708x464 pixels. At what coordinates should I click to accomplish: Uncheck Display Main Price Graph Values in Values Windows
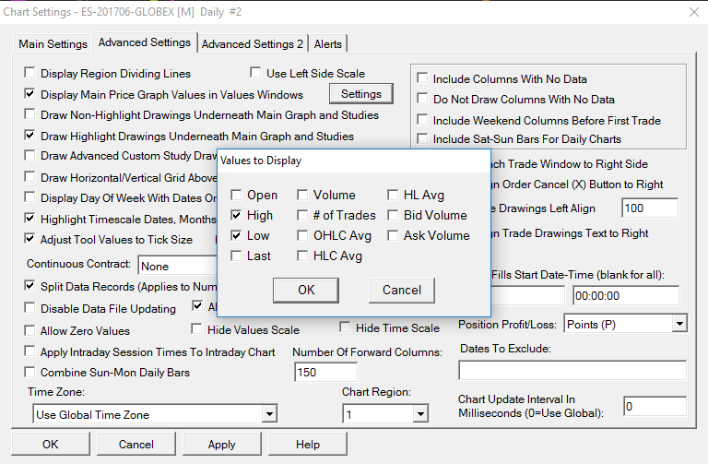coord(29,94)
